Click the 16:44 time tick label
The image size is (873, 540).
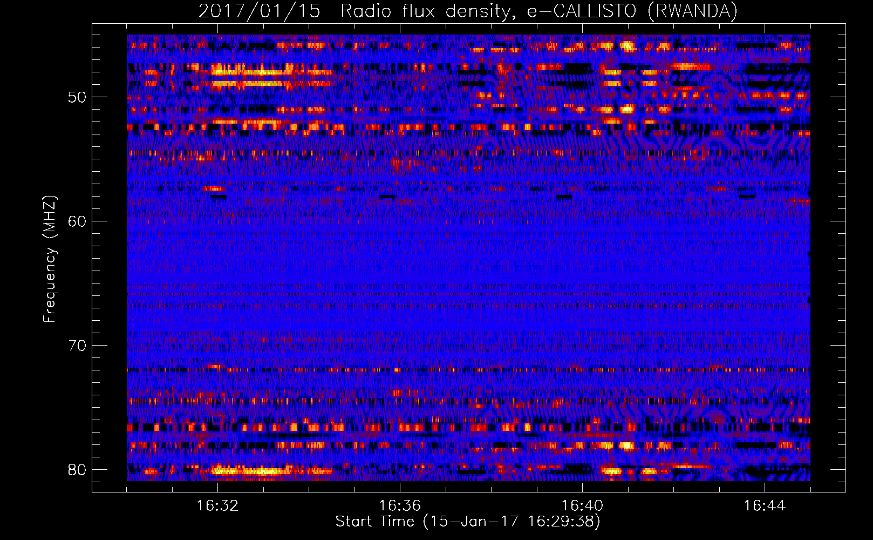[x=765, y=505]
